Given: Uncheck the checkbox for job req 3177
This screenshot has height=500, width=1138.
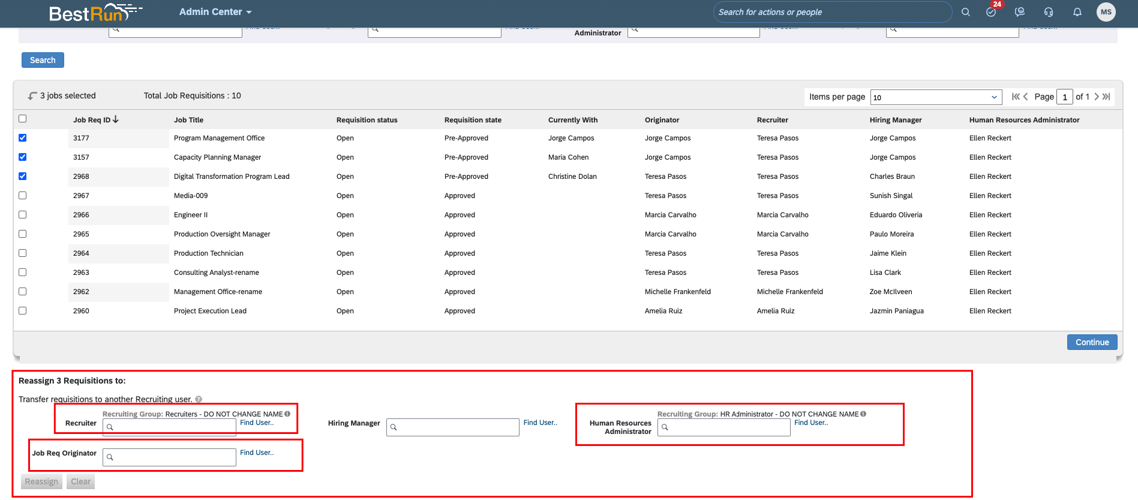Looking at the screenshot, I should (23, 137).
